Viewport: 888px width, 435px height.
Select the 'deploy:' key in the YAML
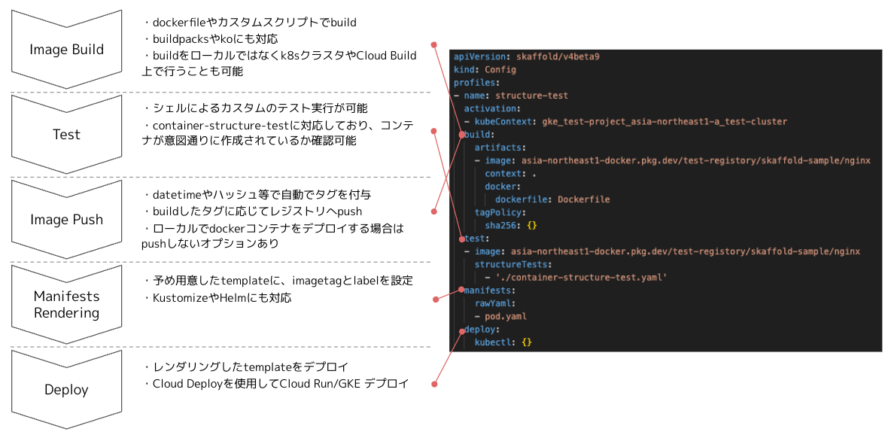(482, 330)
